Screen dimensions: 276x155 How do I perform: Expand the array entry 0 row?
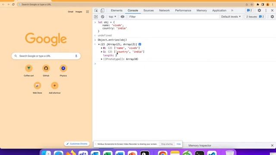tap(102, 48)
